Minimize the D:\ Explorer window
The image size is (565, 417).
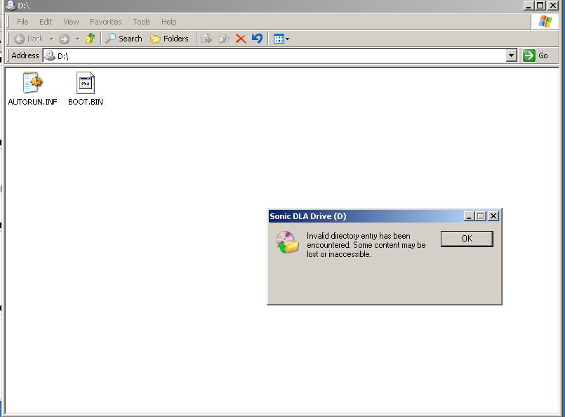(529, 6)
